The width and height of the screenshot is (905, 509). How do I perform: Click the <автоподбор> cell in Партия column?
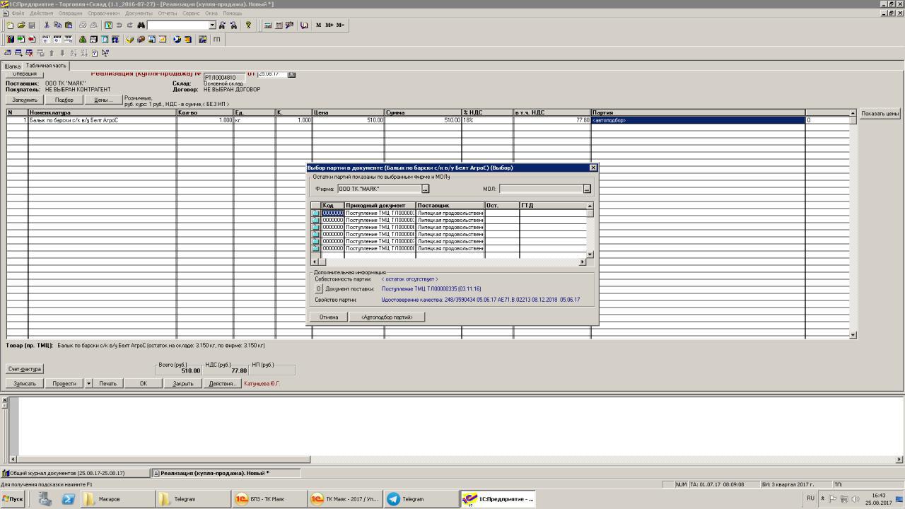(698, 120)
